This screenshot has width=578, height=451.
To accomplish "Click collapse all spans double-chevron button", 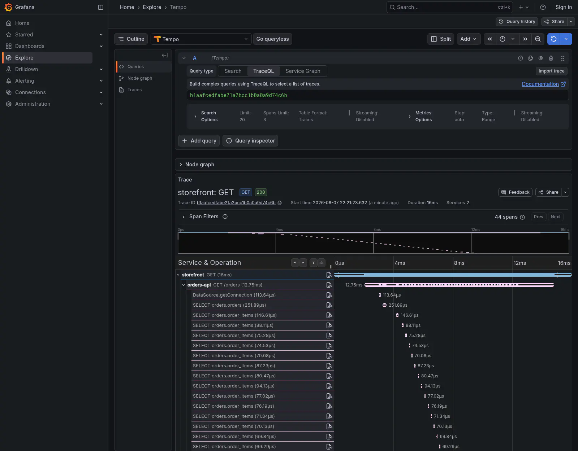I will (x=322, y=263).
